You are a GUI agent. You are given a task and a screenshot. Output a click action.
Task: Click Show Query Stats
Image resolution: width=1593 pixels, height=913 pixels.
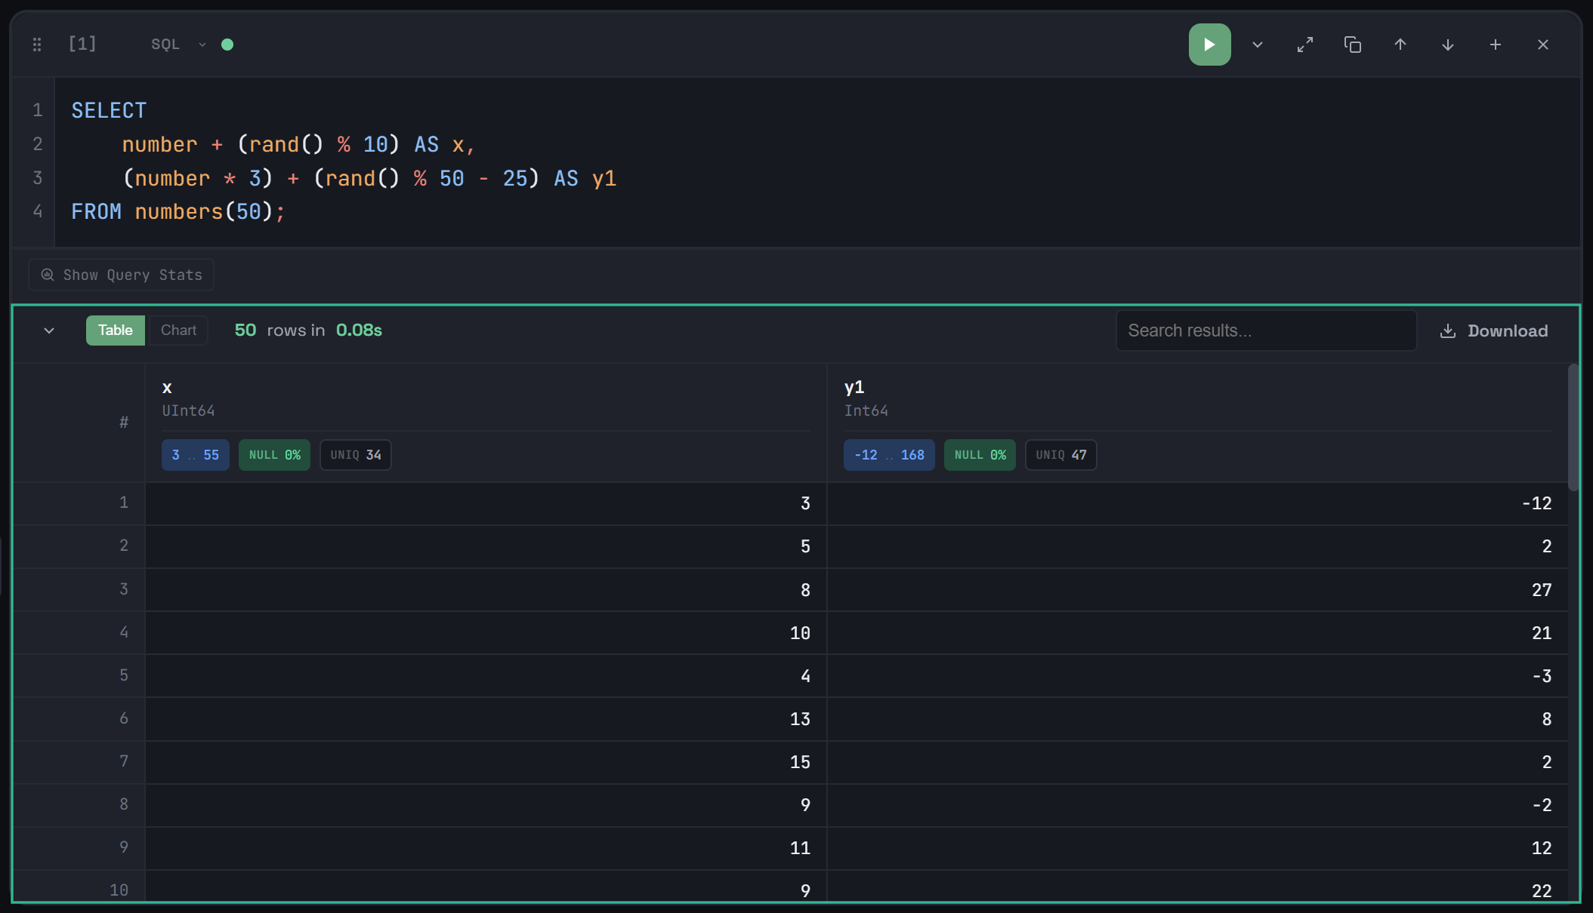point(120,274)
